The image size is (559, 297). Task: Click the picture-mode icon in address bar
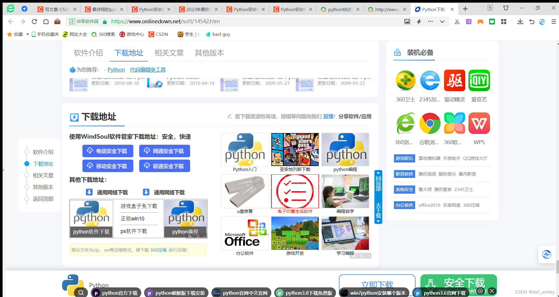click(407, 22)
